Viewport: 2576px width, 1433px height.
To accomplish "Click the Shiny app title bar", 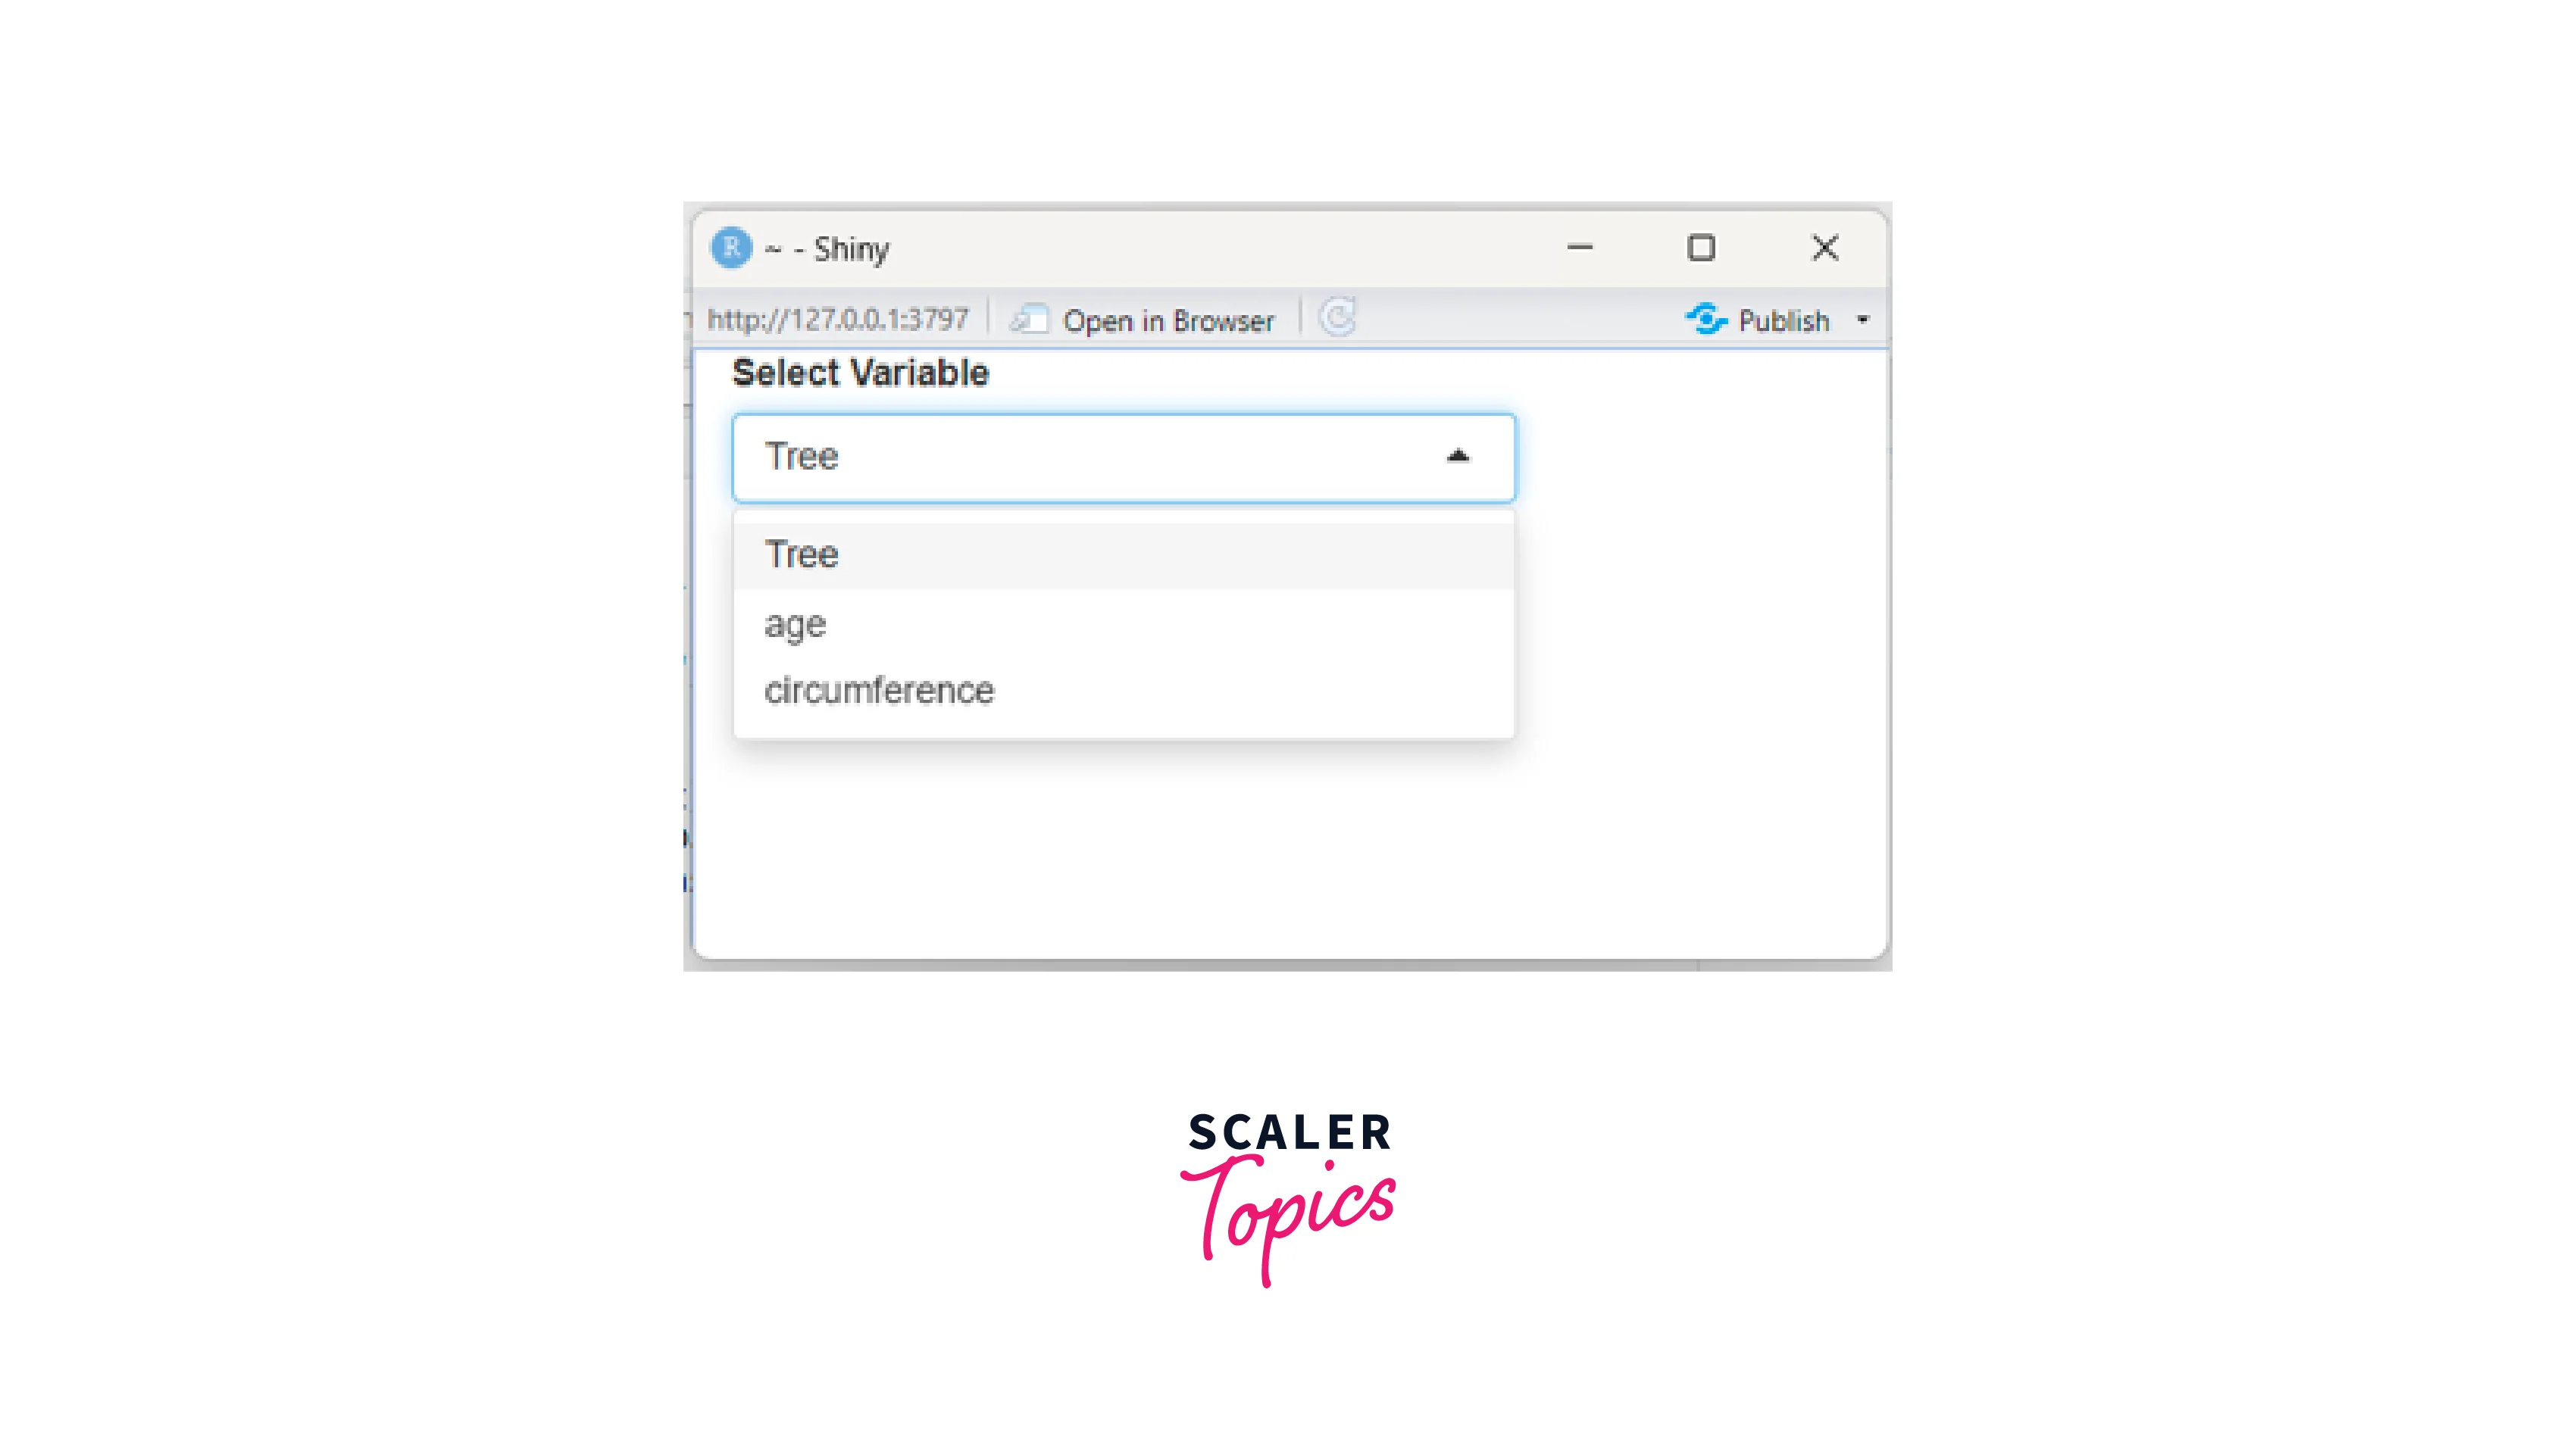I will pyautogui.click(x=1284, y=247).
